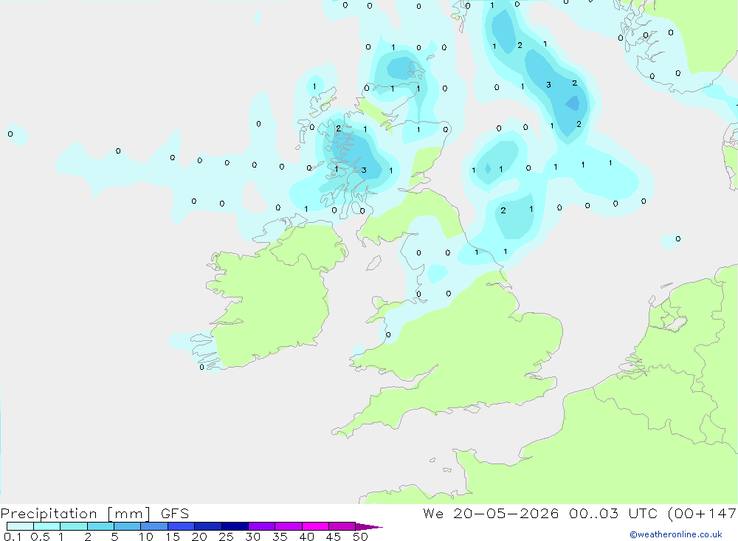Click the 30–35 mm purple legend swatch
Screen dimensions: 738x541
[x=262, y=526]
